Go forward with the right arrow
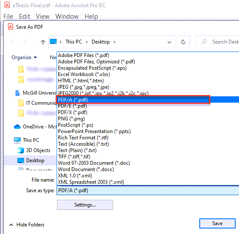Image resolution: width=239 pixels, height=234 pixels. [24, 42]
